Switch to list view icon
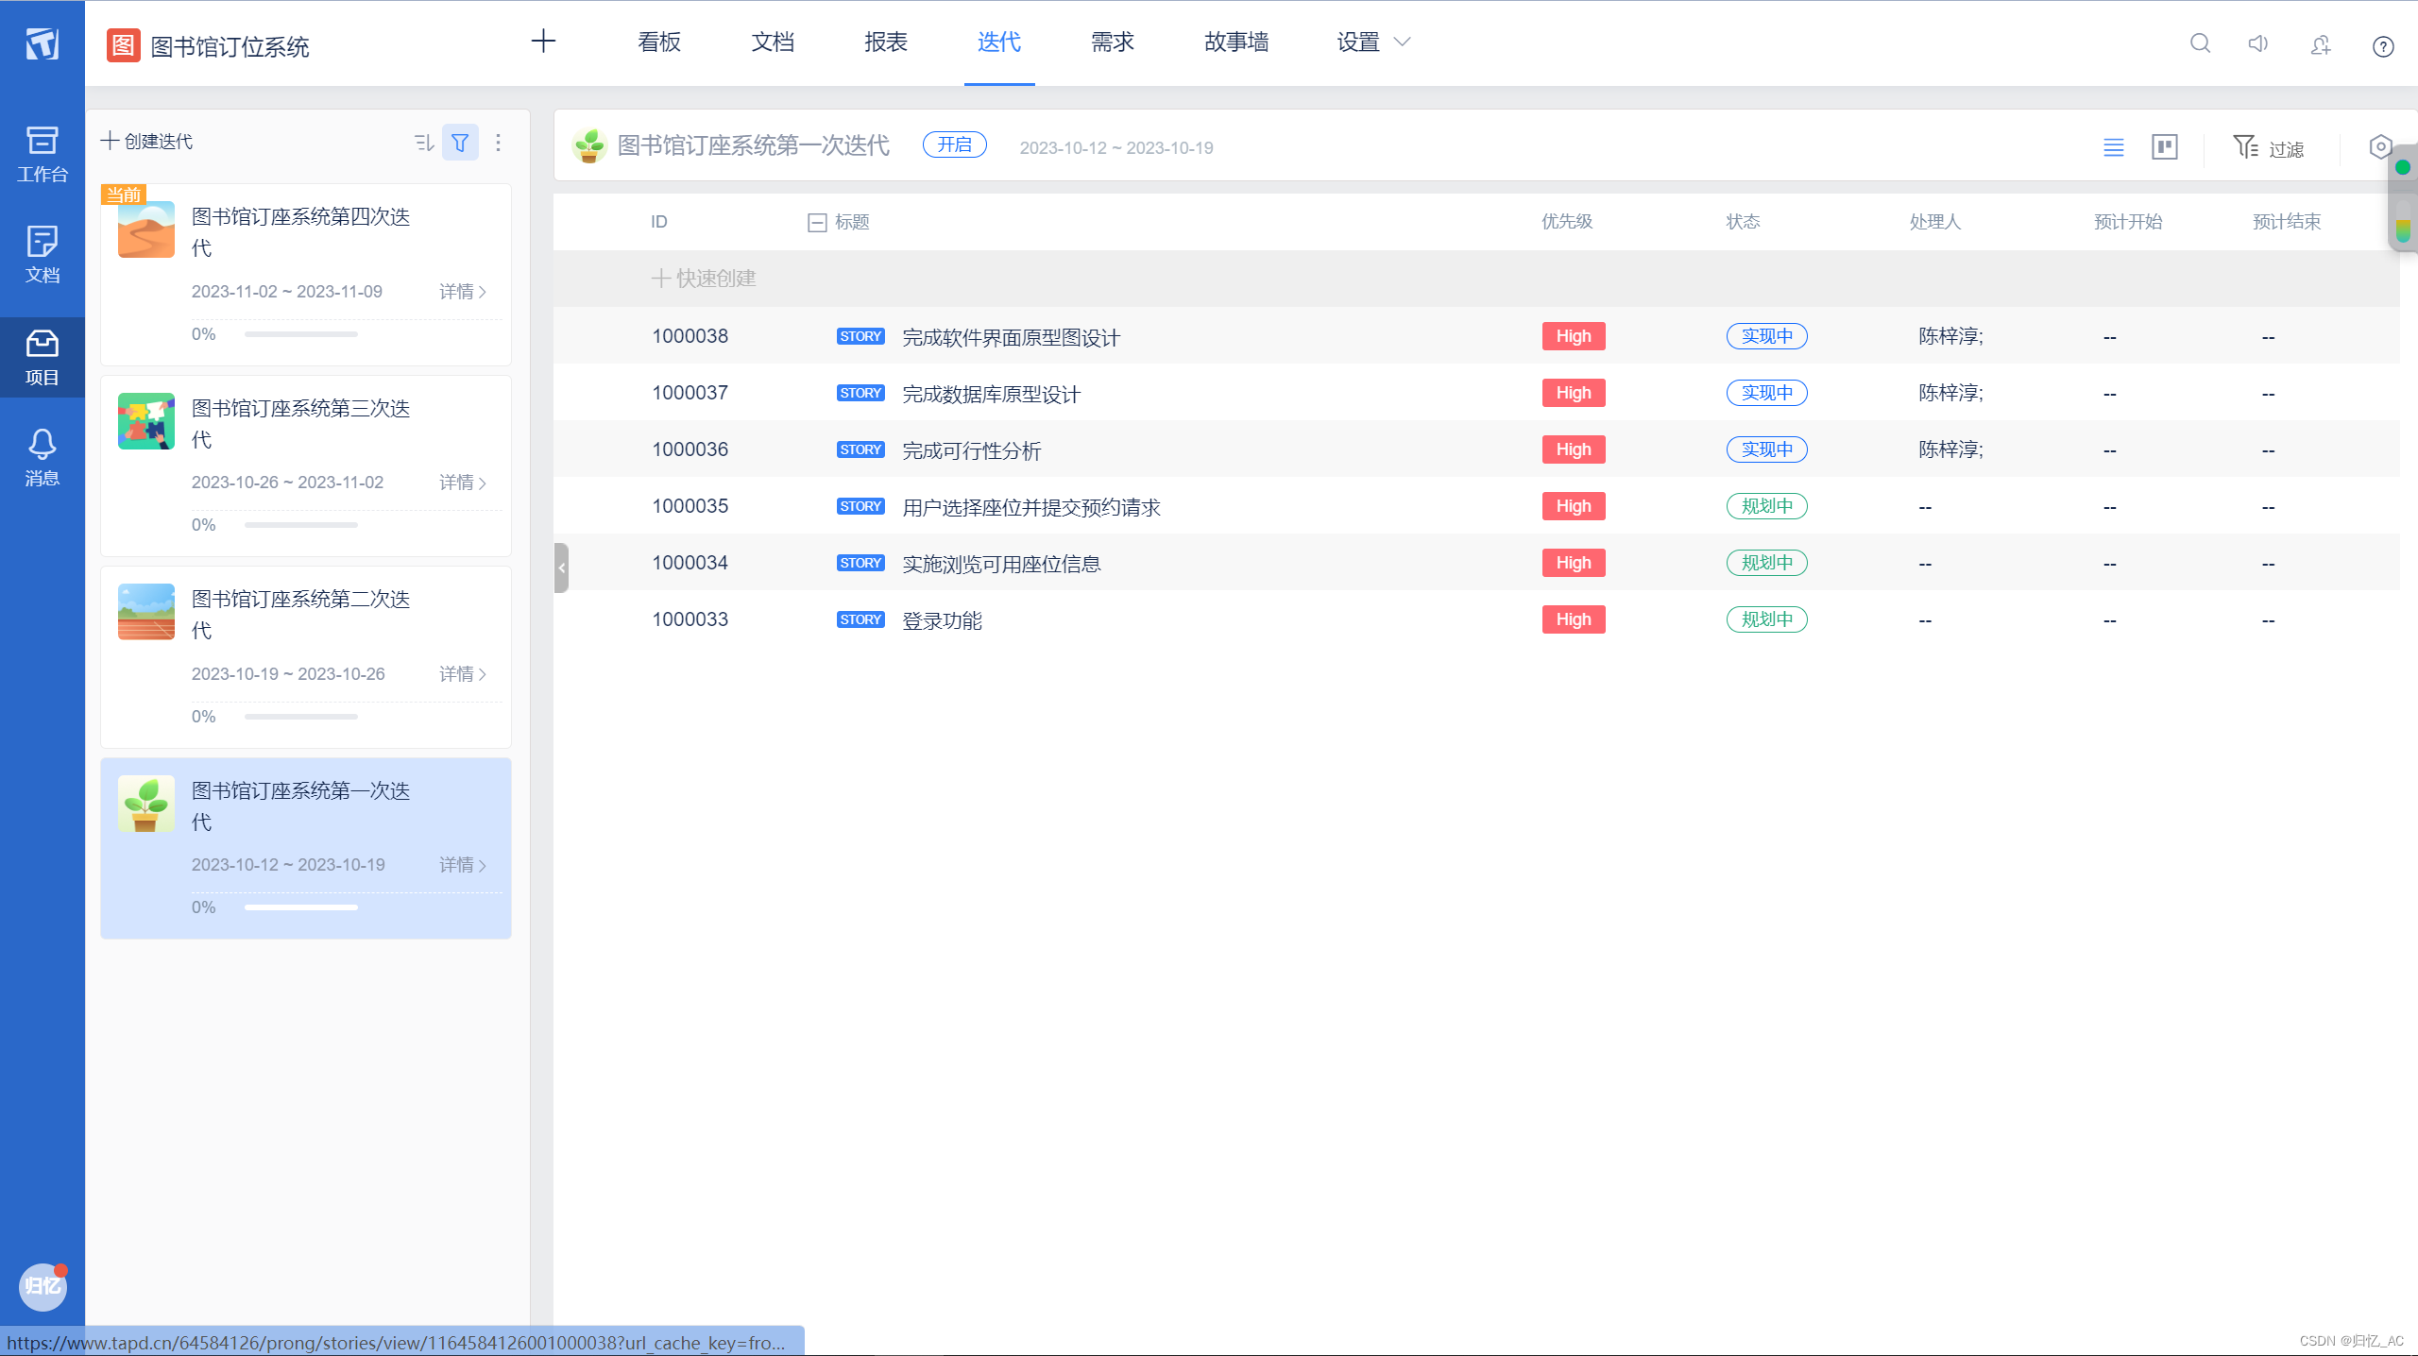 2113,147
